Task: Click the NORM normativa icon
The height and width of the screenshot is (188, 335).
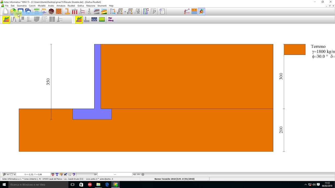Action: tap(37, 11)
